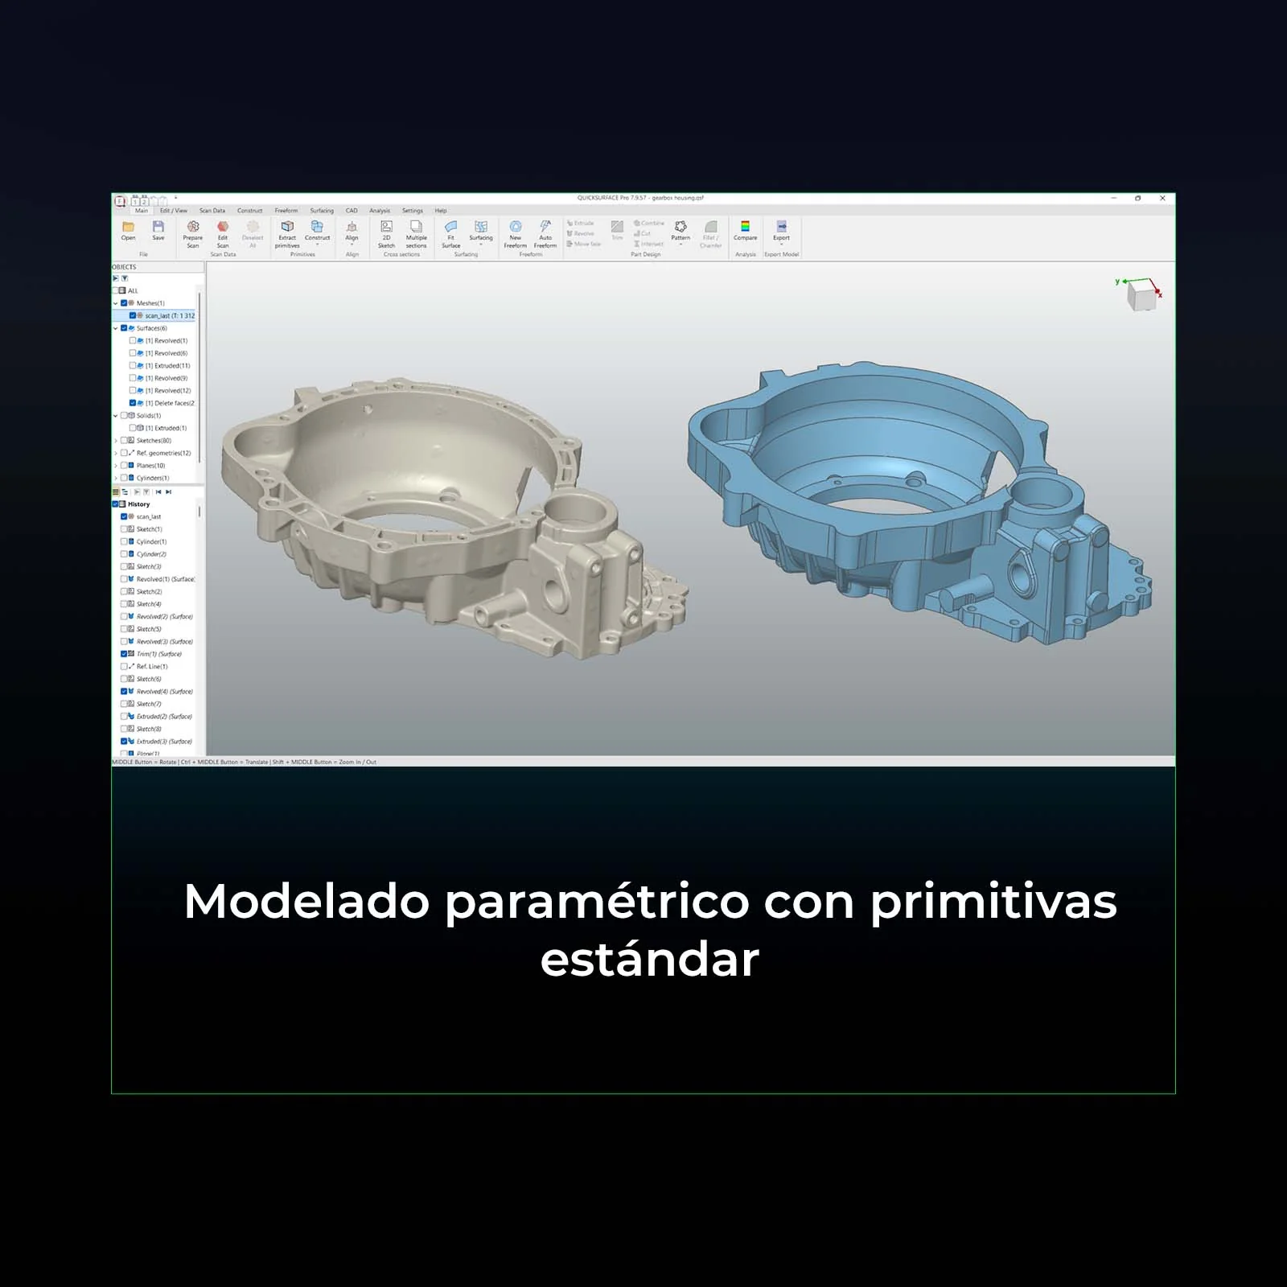Collapse the Meshes(1) tree node

(116, 303)
